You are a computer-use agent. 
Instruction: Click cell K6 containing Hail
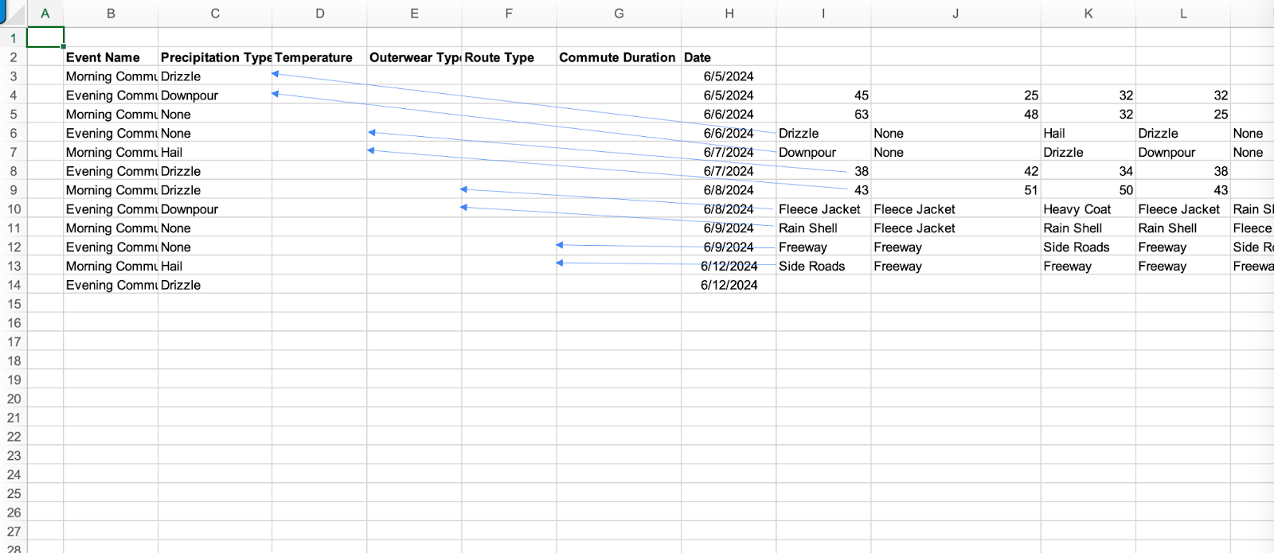tap(1087, 133)
